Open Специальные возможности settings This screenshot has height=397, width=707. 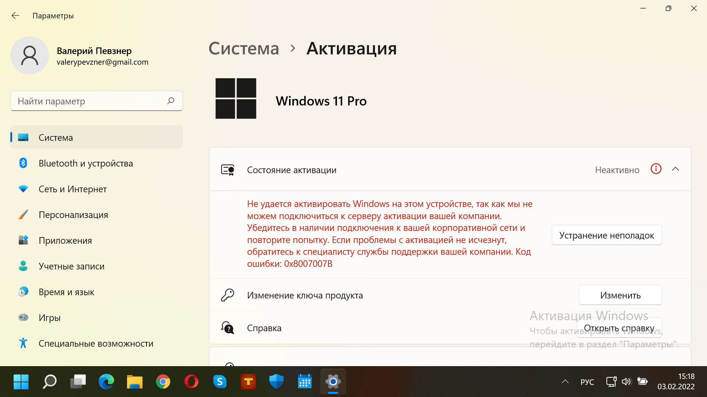pos(96,343)
